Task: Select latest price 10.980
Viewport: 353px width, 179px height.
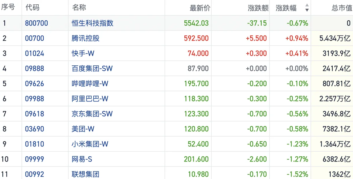Action: 198,174
